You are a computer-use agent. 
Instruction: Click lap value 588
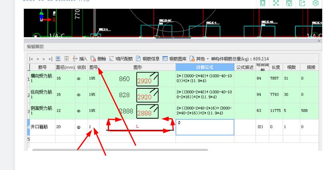pos(304,111)
